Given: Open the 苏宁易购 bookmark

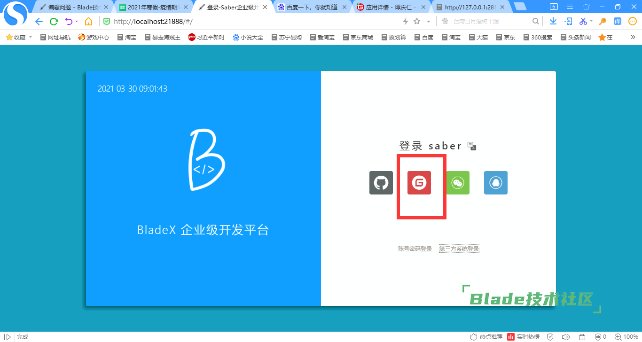Looking at the screenshot, I should 287,37.
